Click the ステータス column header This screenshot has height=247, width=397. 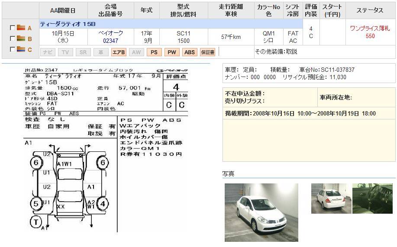coord(370,10)
